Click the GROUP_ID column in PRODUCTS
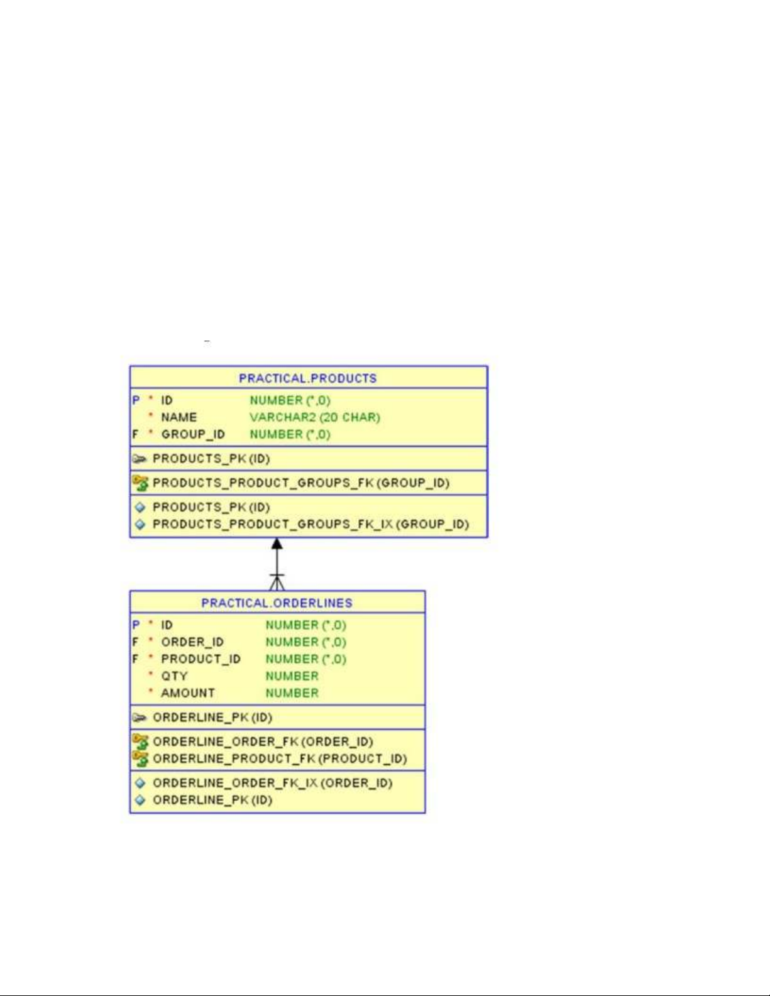Image resolution: width=770 pixels, height=996 pixels. point(192,434)
